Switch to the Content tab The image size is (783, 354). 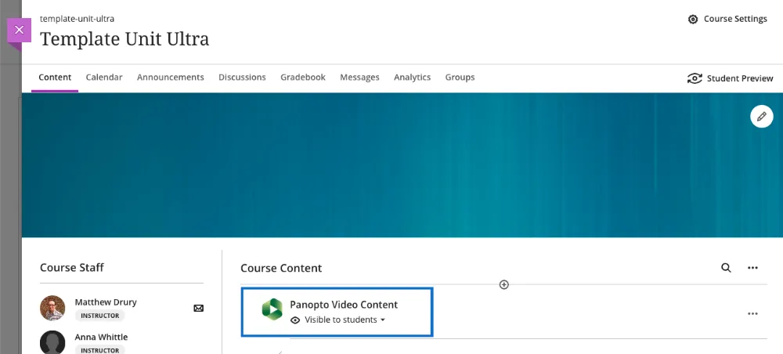[x=55, y=78]
